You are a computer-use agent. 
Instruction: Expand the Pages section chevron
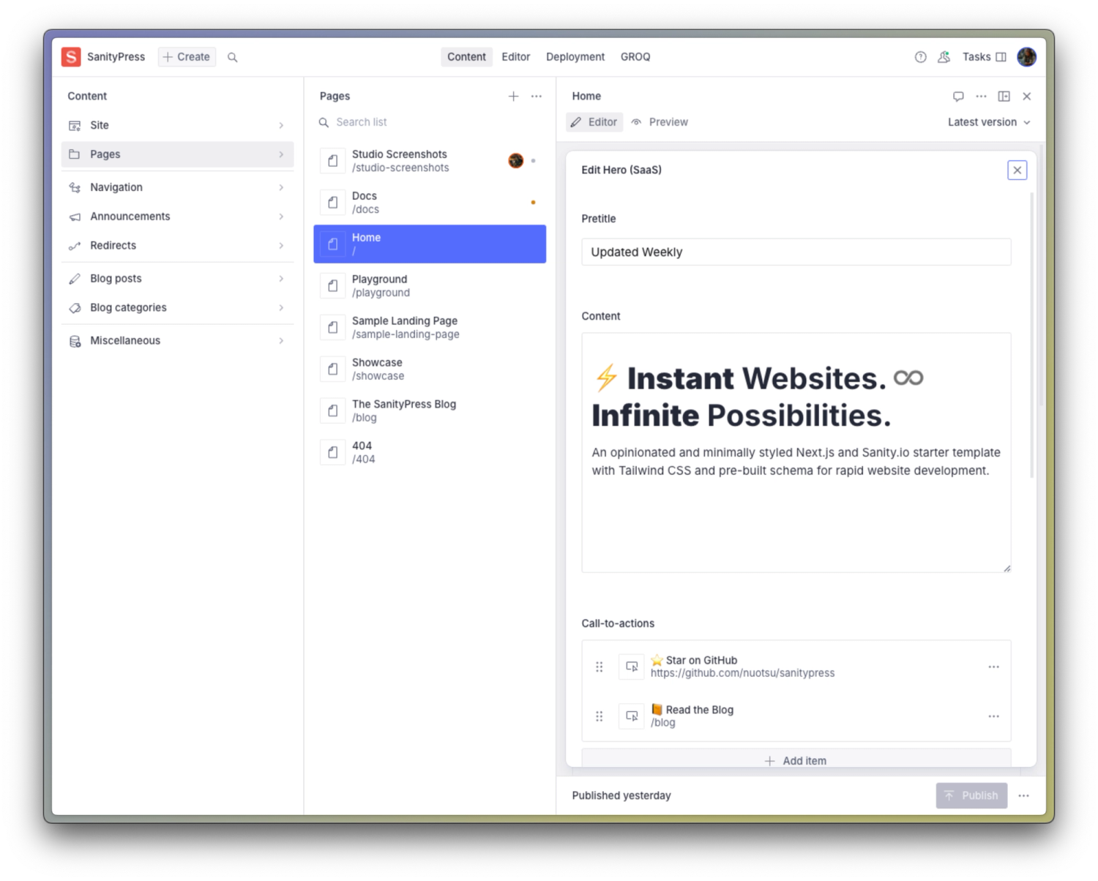pos(281,154)
